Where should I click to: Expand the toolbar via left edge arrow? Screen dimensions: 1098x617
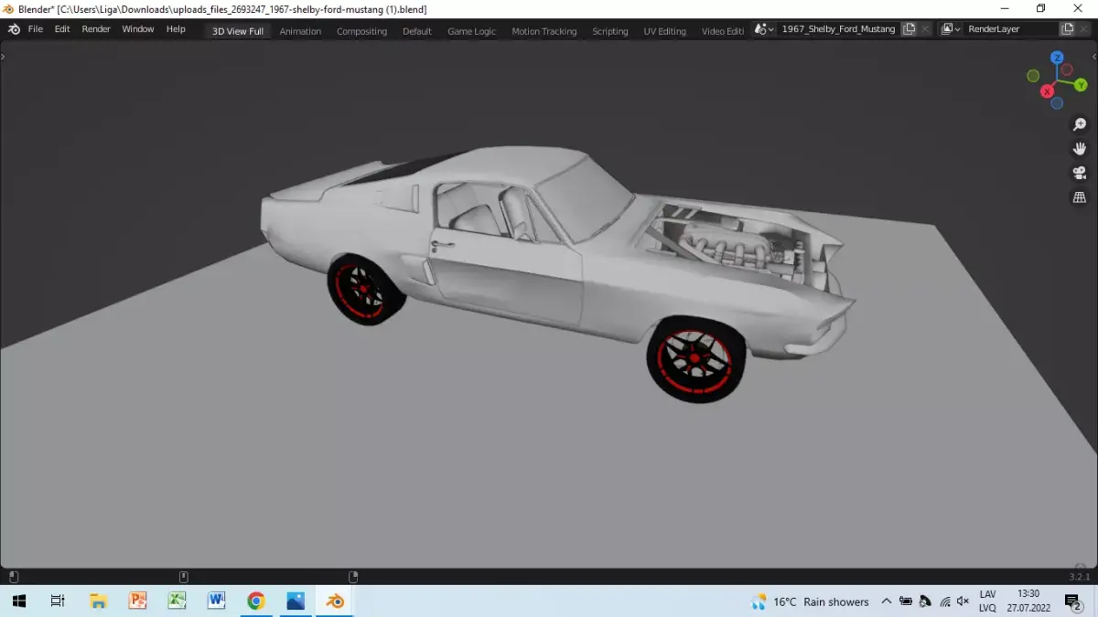(x=4, y=57)
